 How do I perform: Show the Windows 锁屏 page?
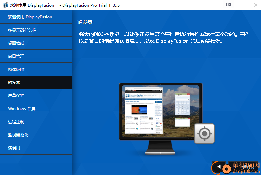tap(36, 109)
